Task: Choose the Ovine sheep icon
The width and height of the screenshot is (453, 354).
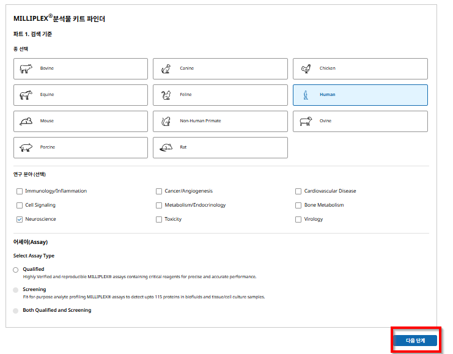Action: (306, 121)
